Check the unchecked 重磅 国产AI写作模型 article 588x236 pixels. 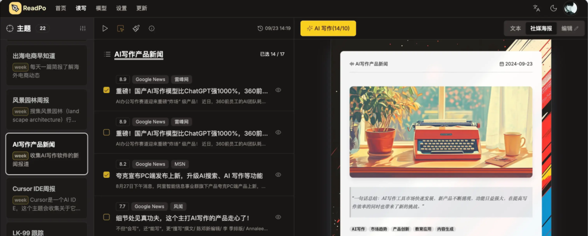pos(107,133)
